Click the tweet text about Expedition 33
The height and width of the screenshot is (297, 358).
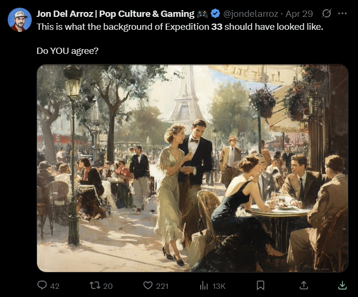pyautogui.click(x=180, y=27)
